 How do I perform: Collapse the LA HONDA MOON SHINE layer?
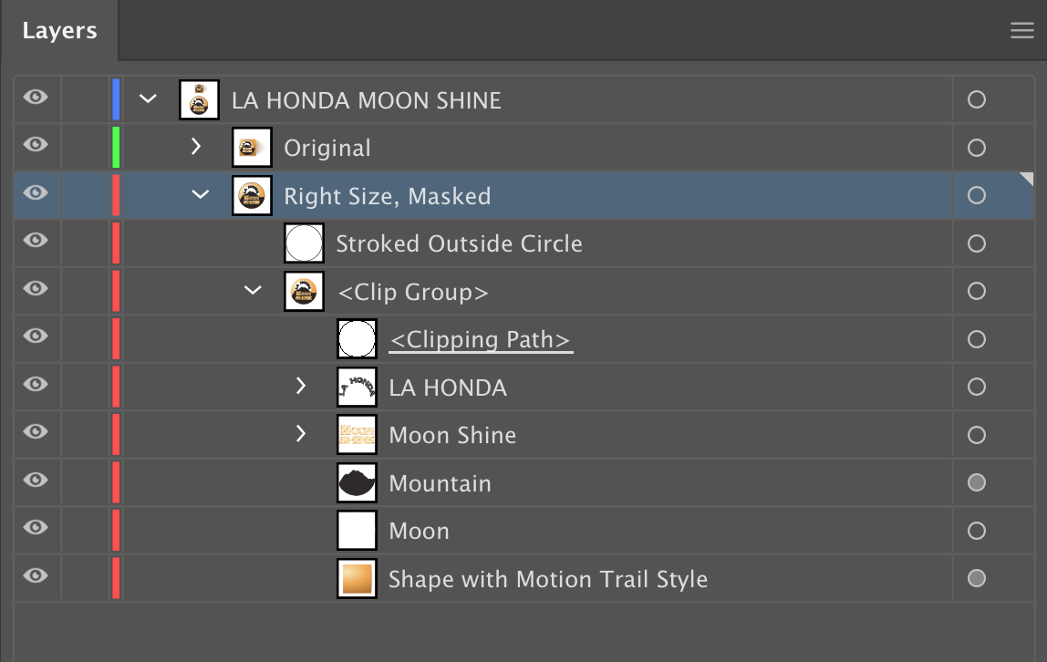tap(148, 98)
